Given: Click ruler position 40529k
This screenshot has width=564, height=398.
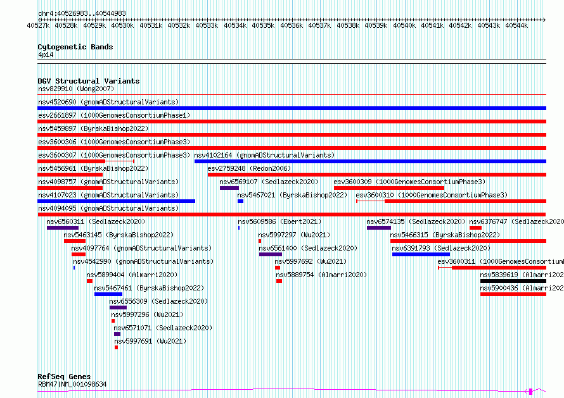Looking at the screenshot, I should [94, 25].
